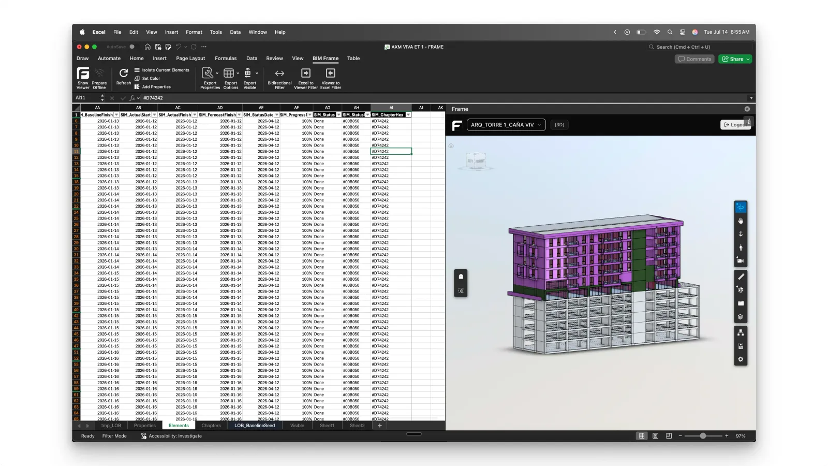Click the {3D} view button

pyautogui.click(x=559, y=125)
